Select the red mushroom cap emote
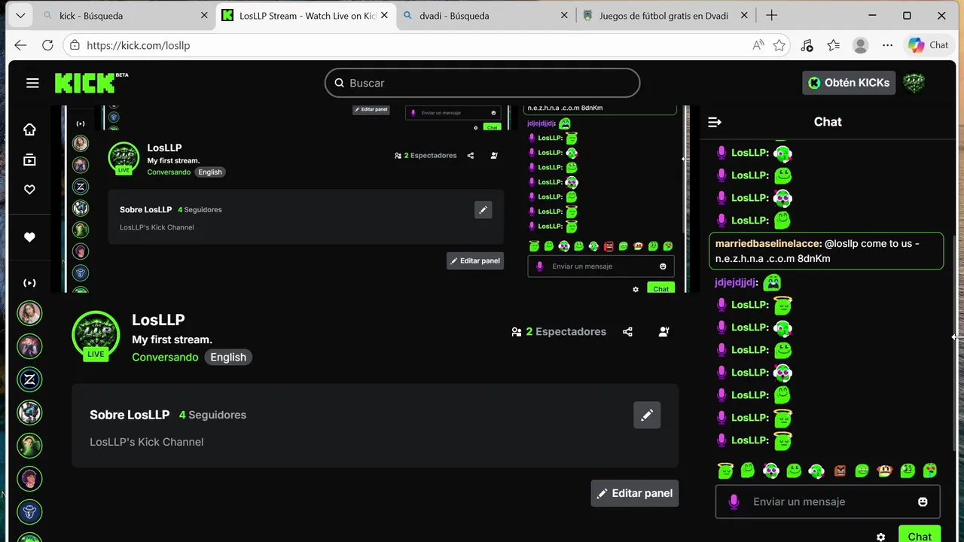The width and height of the screenshot is (964, 542). 885,470
